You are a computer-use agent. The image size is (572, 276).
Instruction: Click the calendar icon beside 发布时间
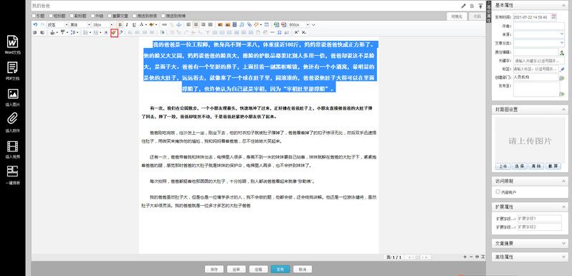[554, 16]
